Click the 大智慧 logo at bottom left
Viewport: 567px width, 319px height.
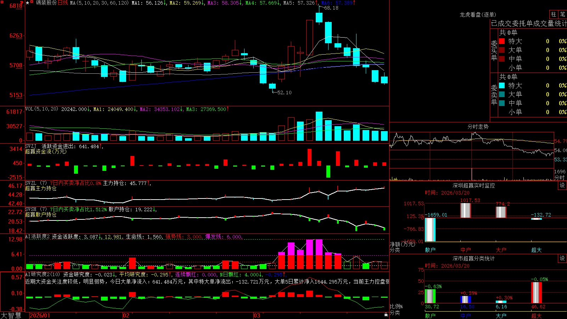[x=11, y=315]
